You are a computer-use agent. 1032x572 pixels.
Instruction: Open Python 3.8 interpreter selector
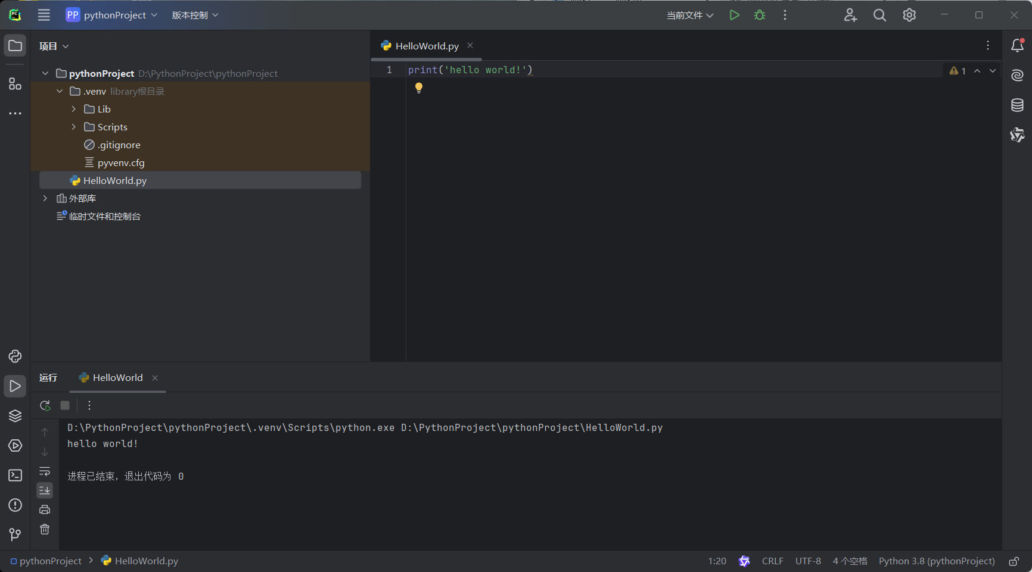click(x=937, y=561)
